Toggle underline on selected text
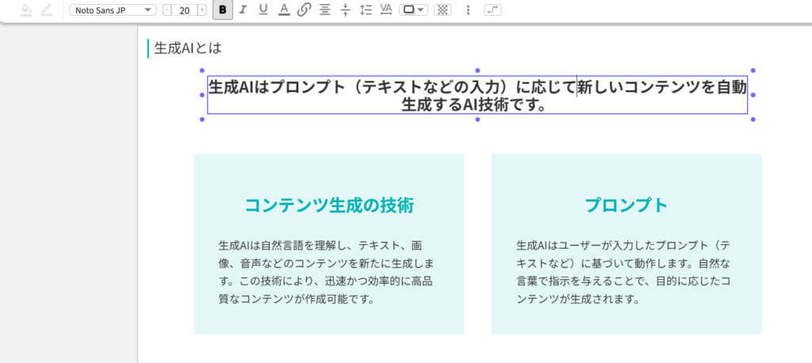 263,10
